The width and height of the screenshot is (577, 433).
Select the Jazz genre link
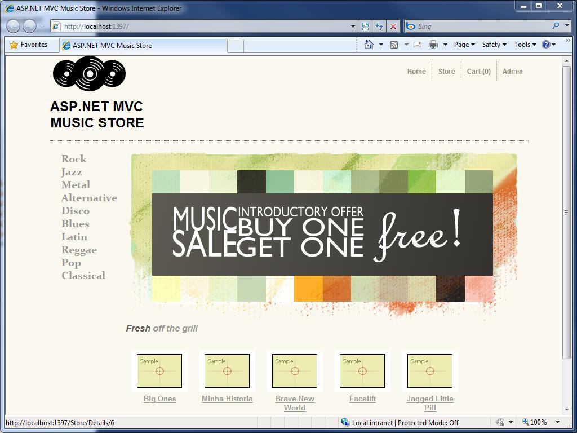click(x=71, y=172)
